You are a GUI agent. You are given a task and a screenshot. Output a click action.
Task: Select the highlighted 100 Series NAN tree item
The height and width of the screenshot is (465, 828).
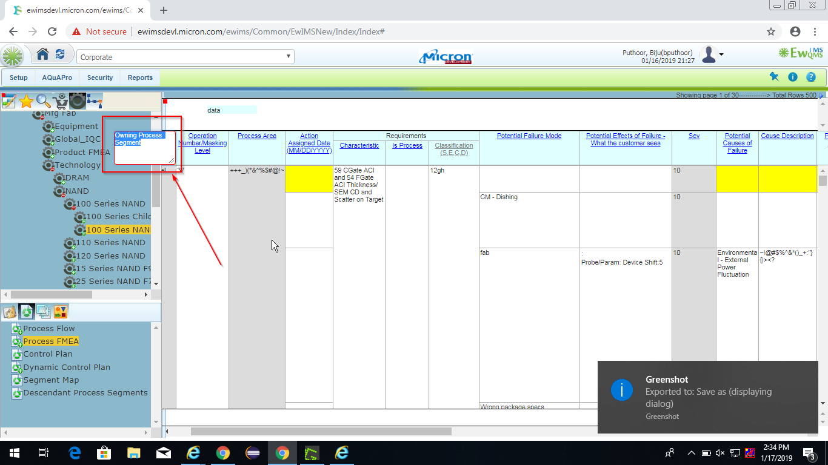coord(118,229)
